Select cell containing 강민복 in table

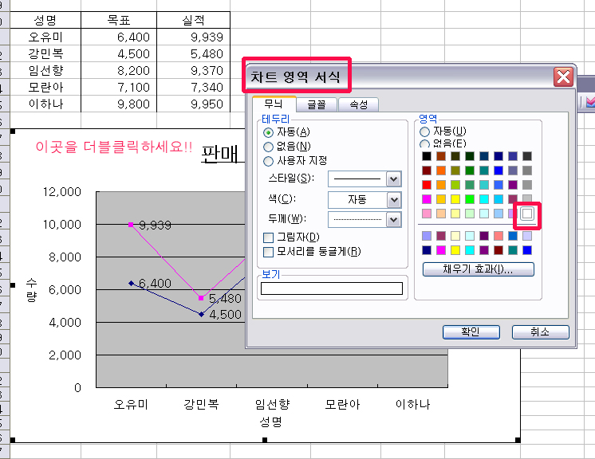[x=45, y=53]
